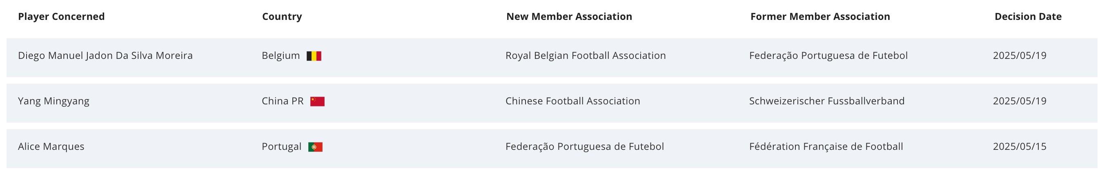Select player Diego Manuel Jadon Da Silva Moreira
Image resolution: width=1100 pixels, height=173 pixels.
[x=105, y=56]
